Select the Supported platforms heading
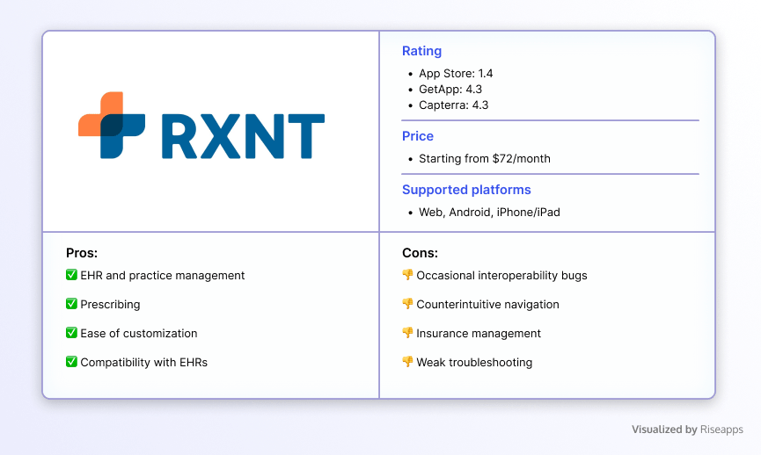This screenshot has width=761, height=455. (466, 190)
